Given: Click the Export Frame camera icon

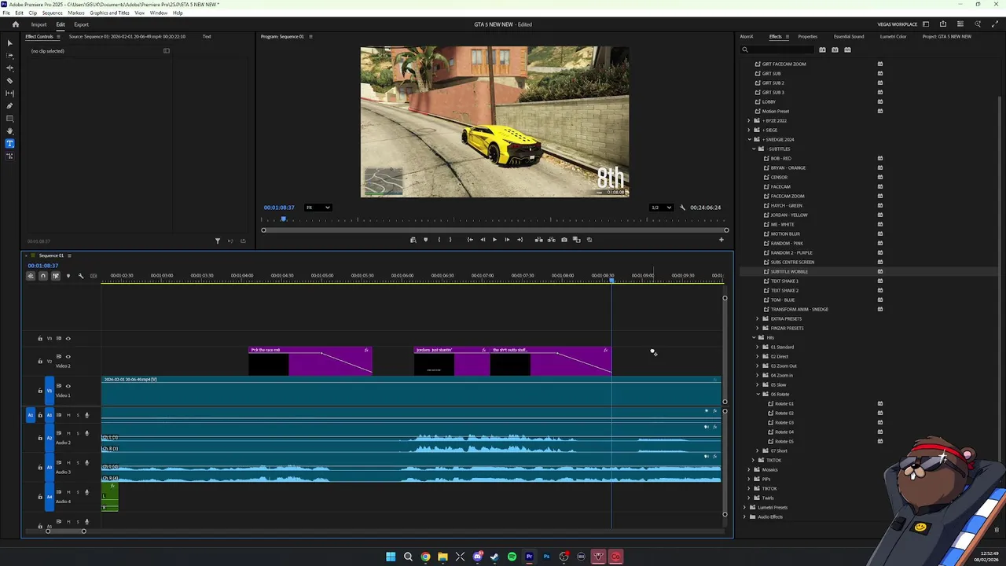Looking at the screenshot, I should tap(564, 240).
